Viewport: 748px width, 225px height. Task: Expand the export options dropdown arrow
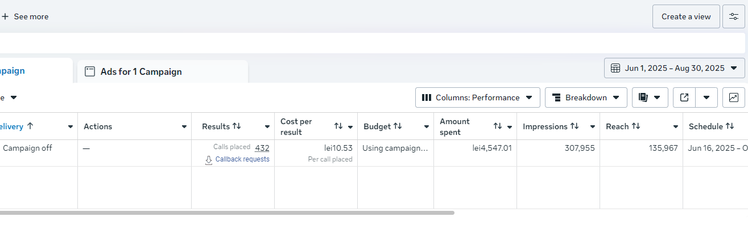706,97
